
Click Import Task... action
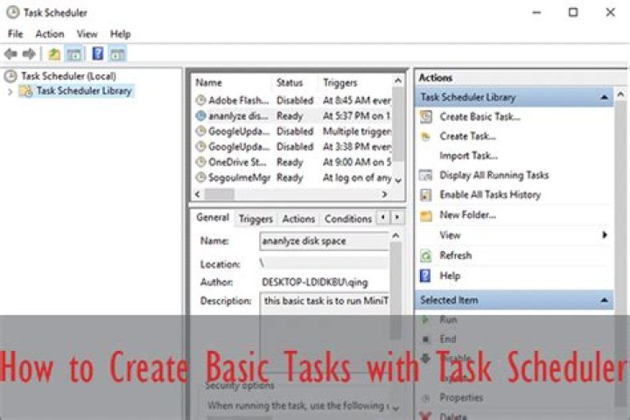point(468,156)
